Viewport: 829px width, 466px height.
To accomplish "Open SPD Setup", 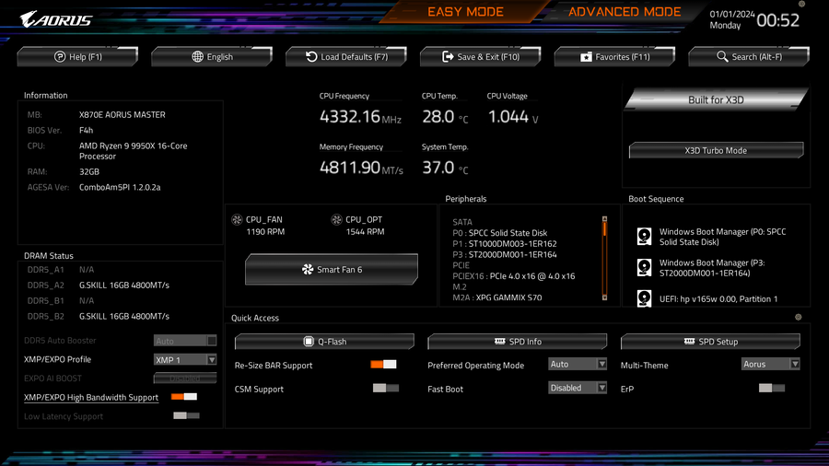I will point(710,342).
